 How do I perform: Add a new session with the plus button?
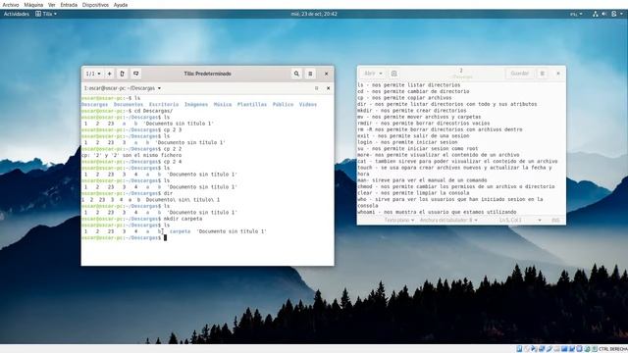coord(109,74)
